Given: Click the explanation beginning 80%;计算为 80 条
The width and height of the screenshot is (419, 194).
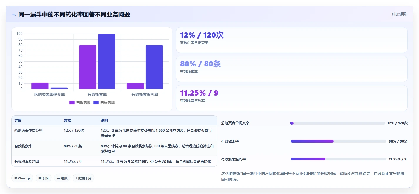Looking at the screenshot, I should [157, 148].
